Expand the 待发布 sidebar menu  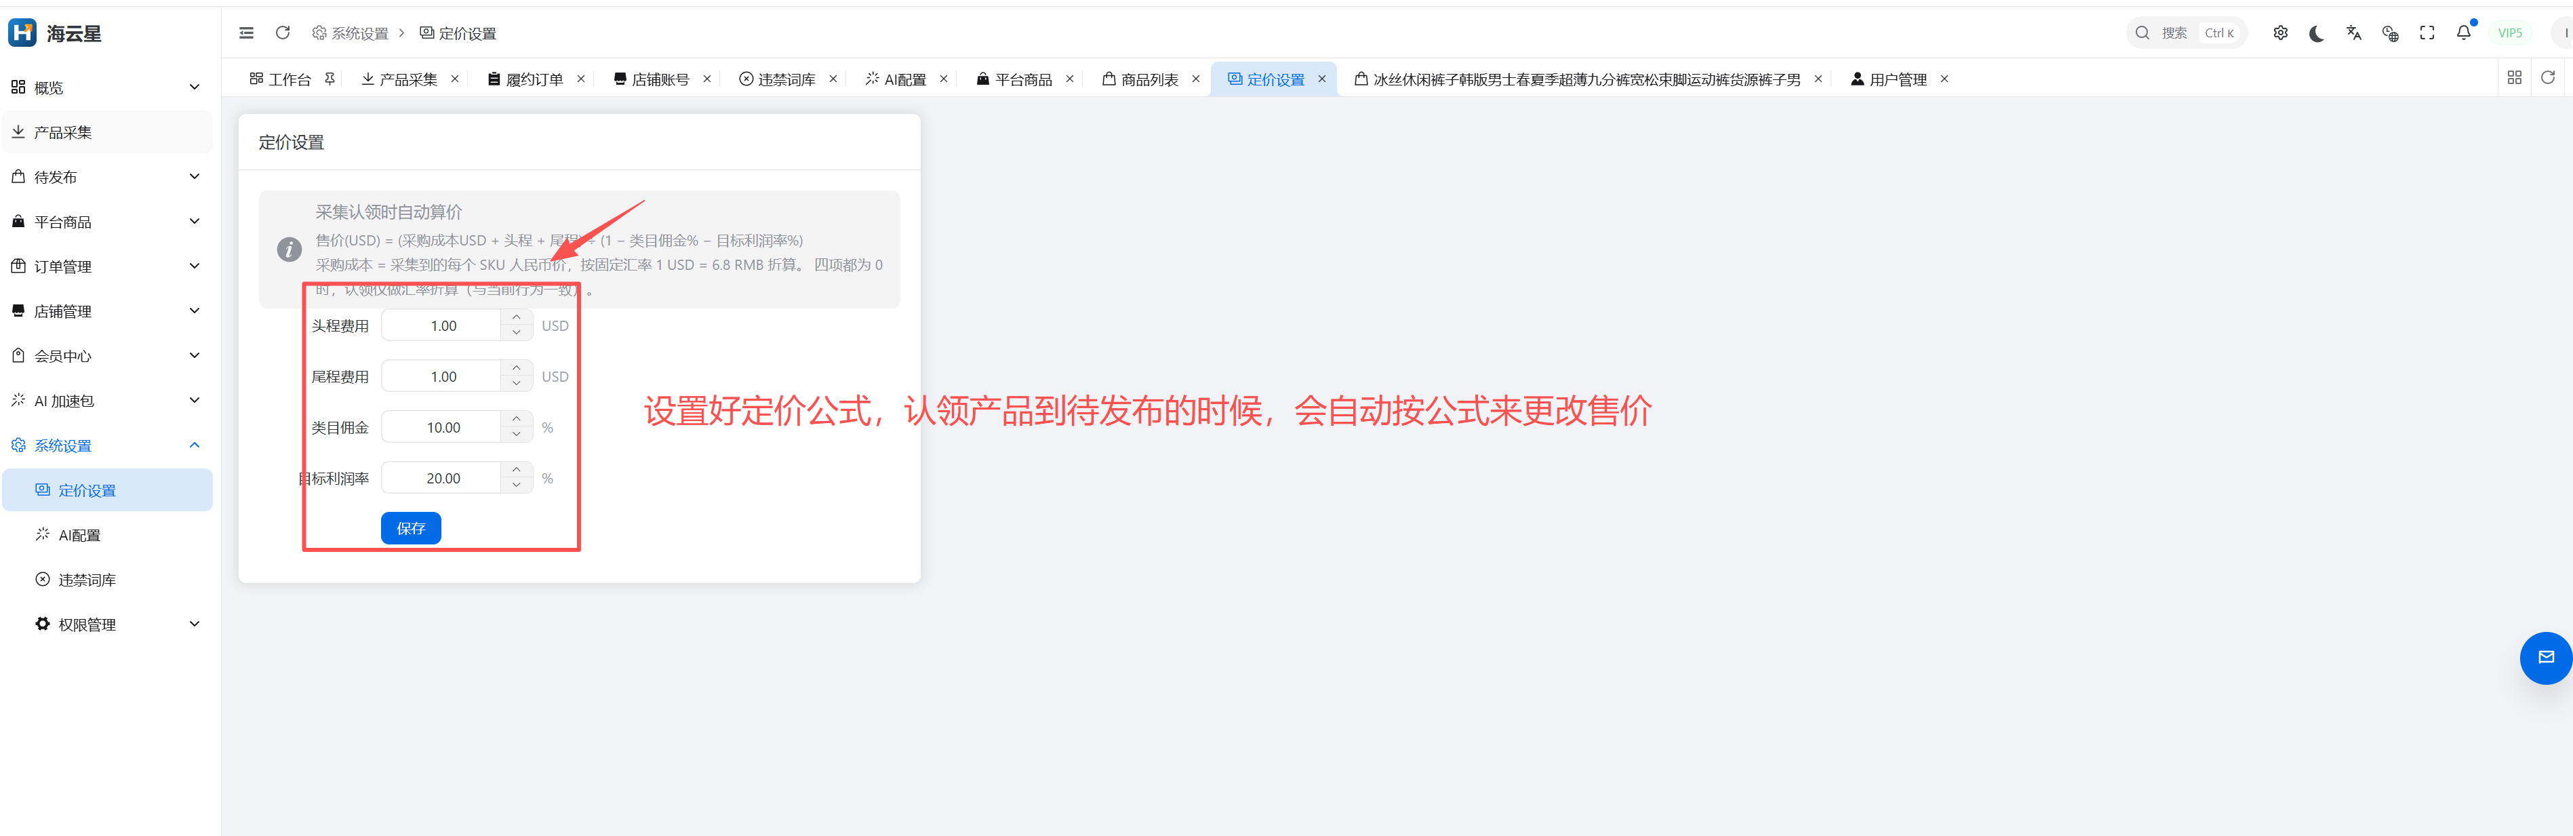(x=107, y=177)
